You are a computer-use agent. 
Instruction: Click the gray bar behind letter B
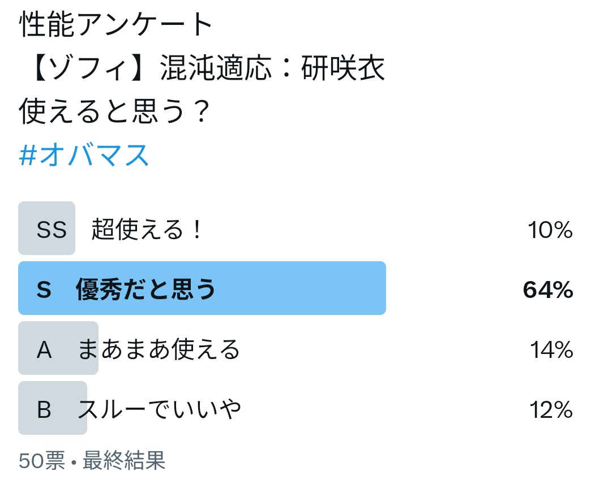pos(52,408)
